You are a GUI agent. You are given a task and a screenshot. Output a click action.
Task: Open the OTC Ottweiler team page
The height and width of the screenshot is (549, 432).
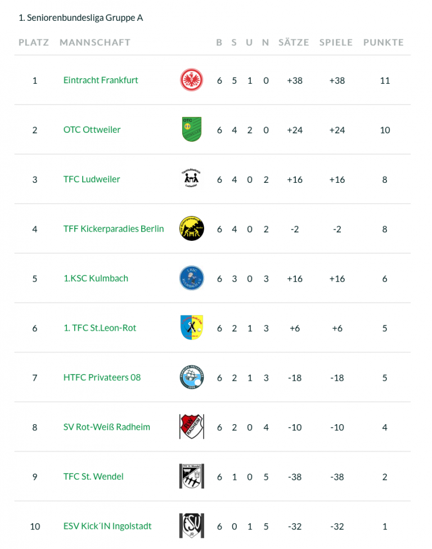[92, 129]
